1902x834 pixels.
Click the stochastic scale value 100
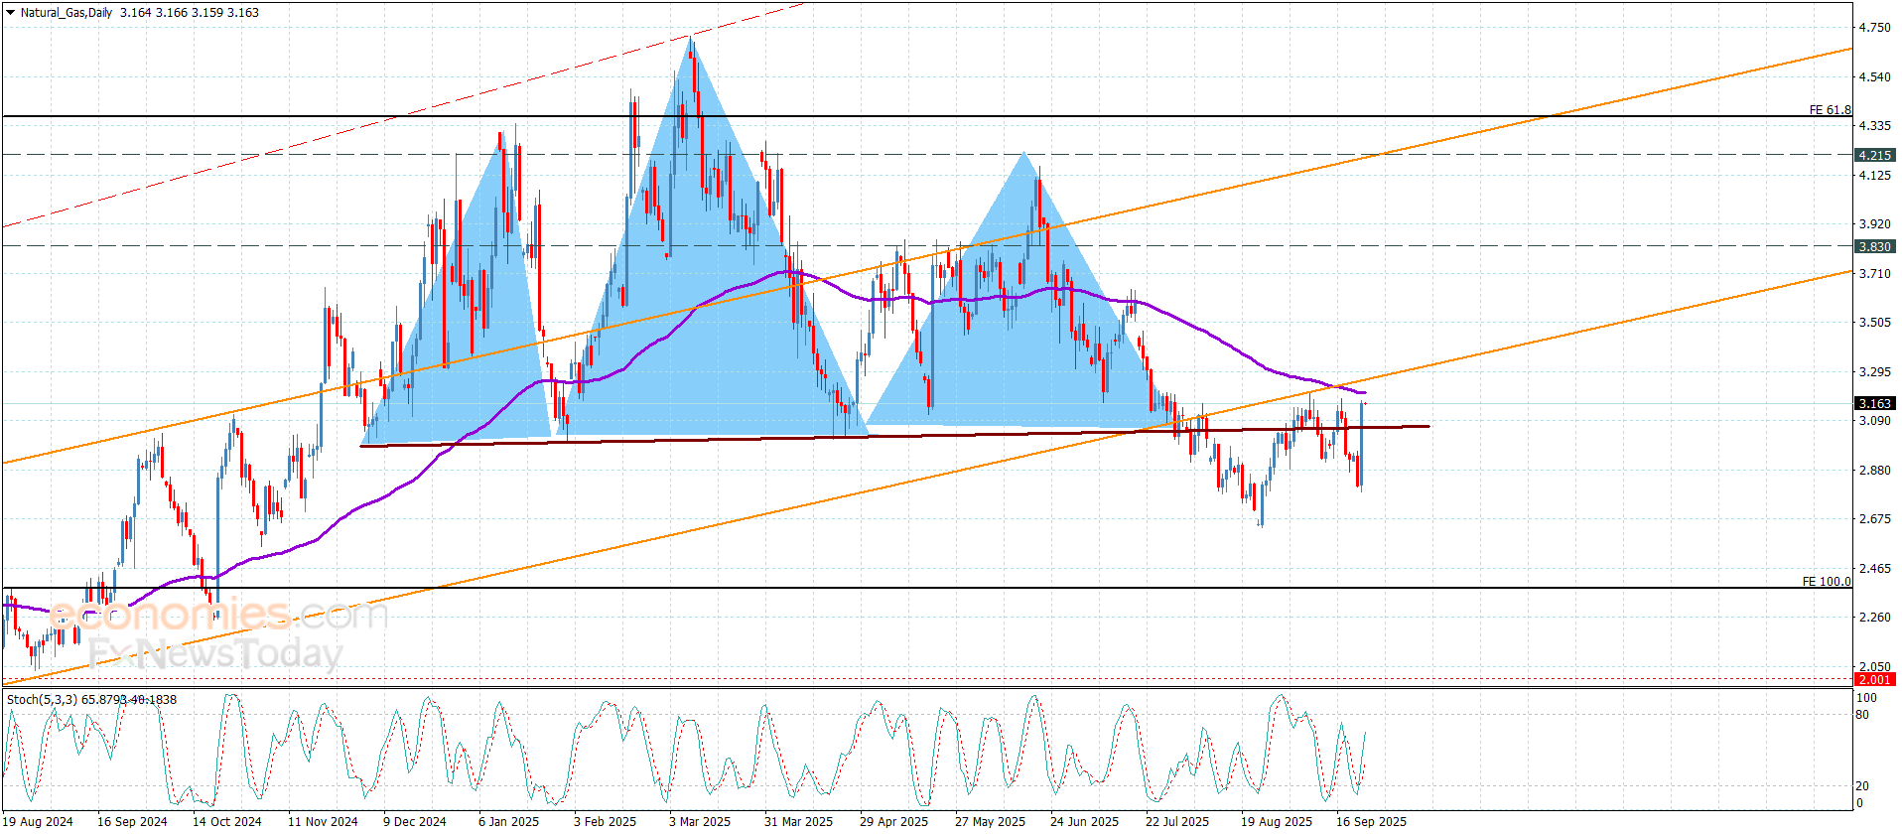(1866, 698)
